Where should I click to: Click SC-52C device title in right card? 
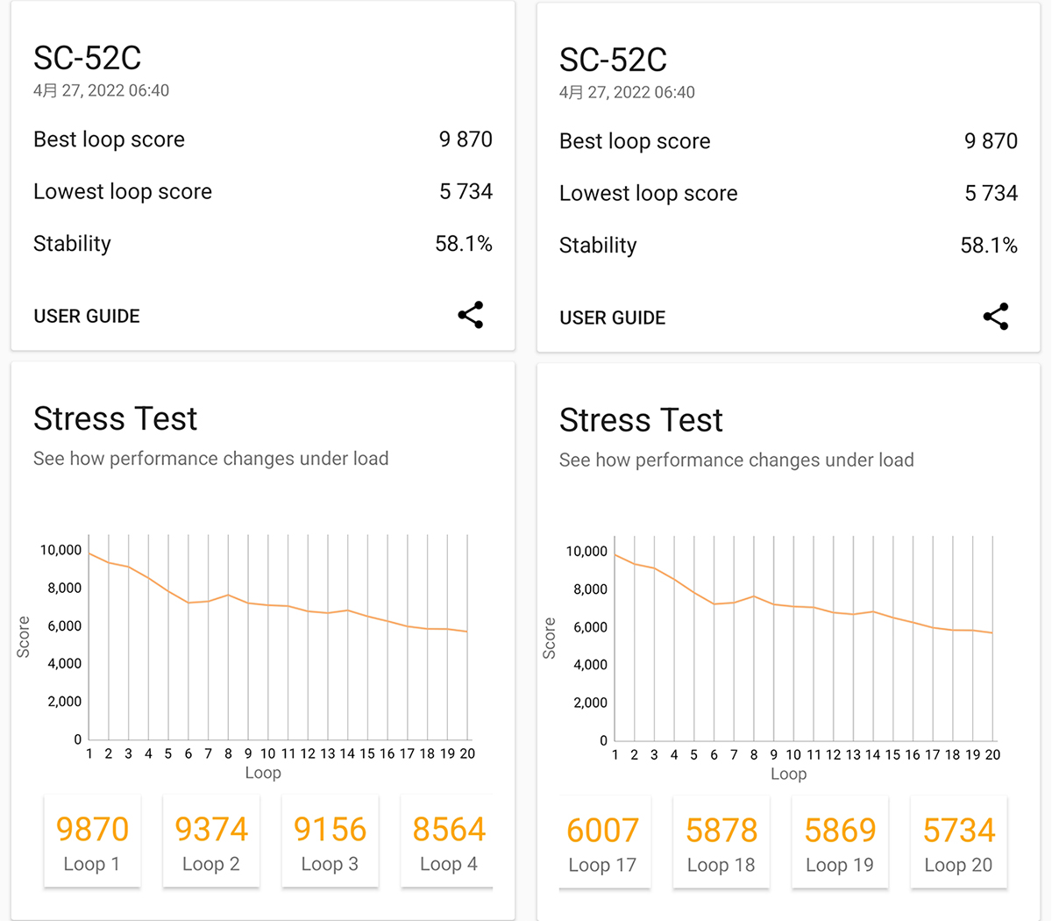[613, 60]
